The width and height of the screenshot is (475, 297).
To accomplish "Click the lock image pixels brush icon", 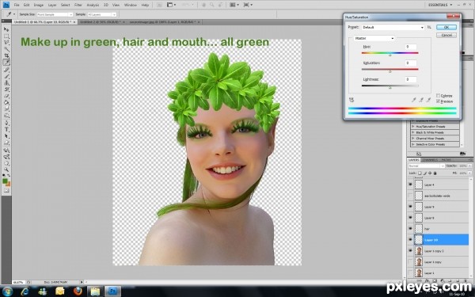I will tap(425, 173).
